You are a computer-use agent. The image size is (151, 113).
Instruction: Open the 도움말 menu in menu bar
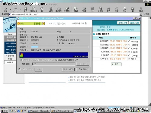(53, 5)
